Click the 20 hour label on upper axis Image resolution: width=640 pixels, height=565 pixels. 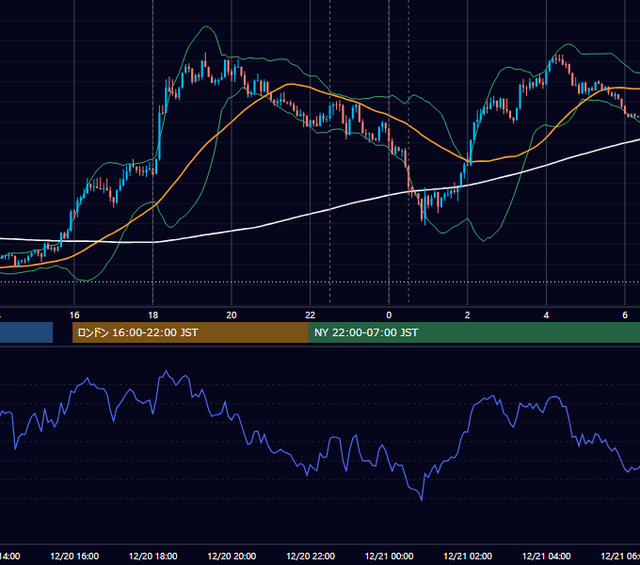pyautogui.click(x=232, y=315)
